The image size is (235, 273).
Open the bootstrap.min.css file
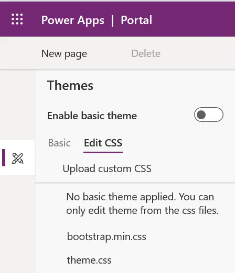click(106, 237)
